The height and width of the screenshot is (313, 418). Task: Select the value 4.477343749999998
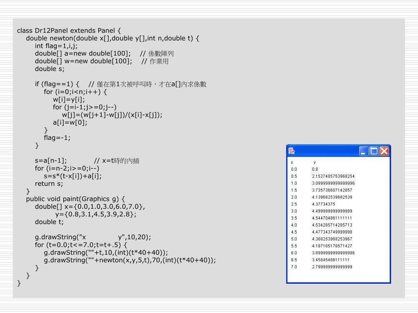coord(332,232)
